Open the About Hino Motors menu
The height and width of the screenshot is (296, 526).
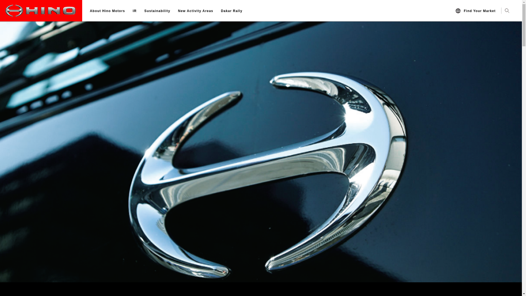107,11
